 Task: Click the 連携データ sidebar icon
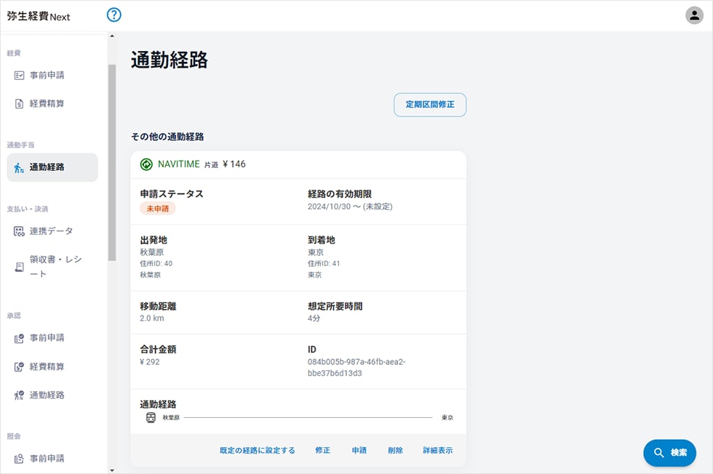pyautogui.click(x=20, y=231)
